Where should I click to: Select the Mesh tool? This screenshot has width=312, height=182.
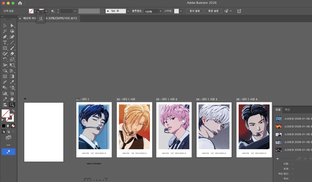pyautogui.click(x=5, y=77)
